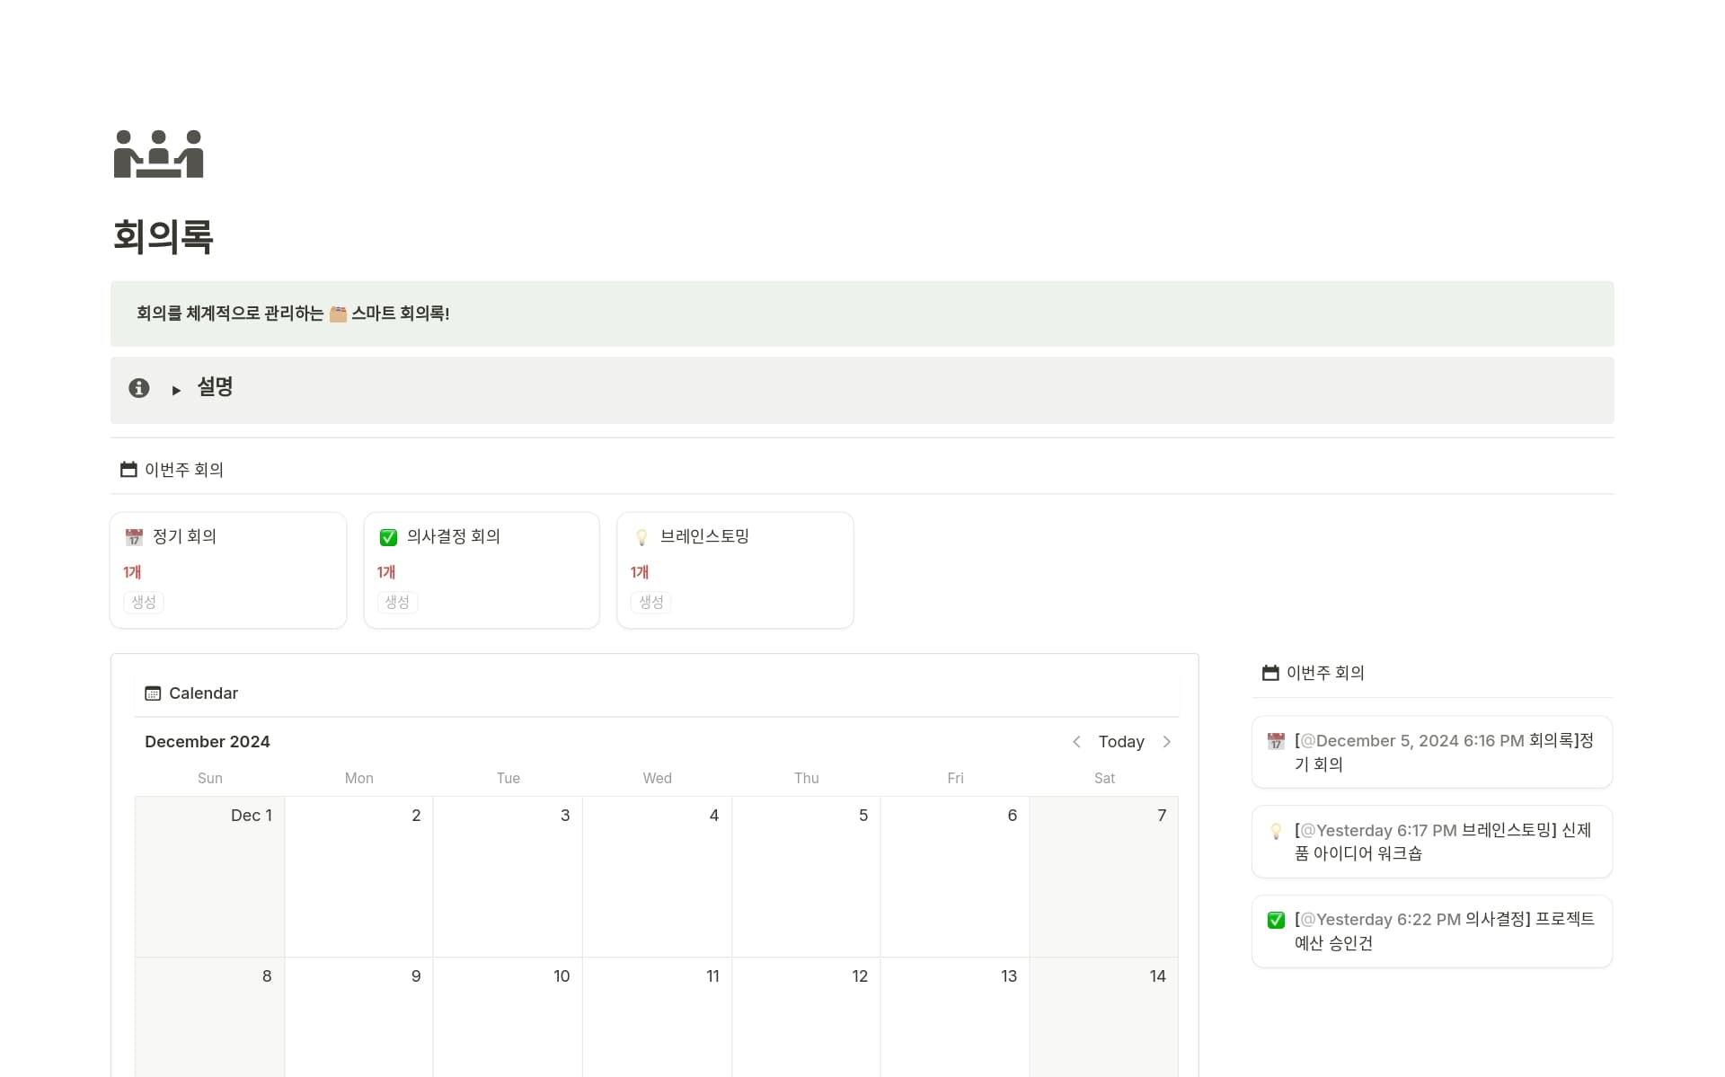Open the 프로젝트 예산 승인건 decision entry
This screenshot has width=1725, height=1077.
point(1432,931)
